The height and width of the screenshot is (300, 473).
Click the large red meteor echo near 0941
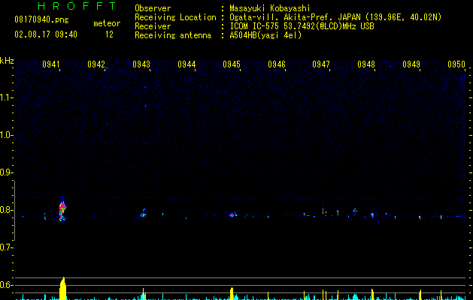(62, 210)
